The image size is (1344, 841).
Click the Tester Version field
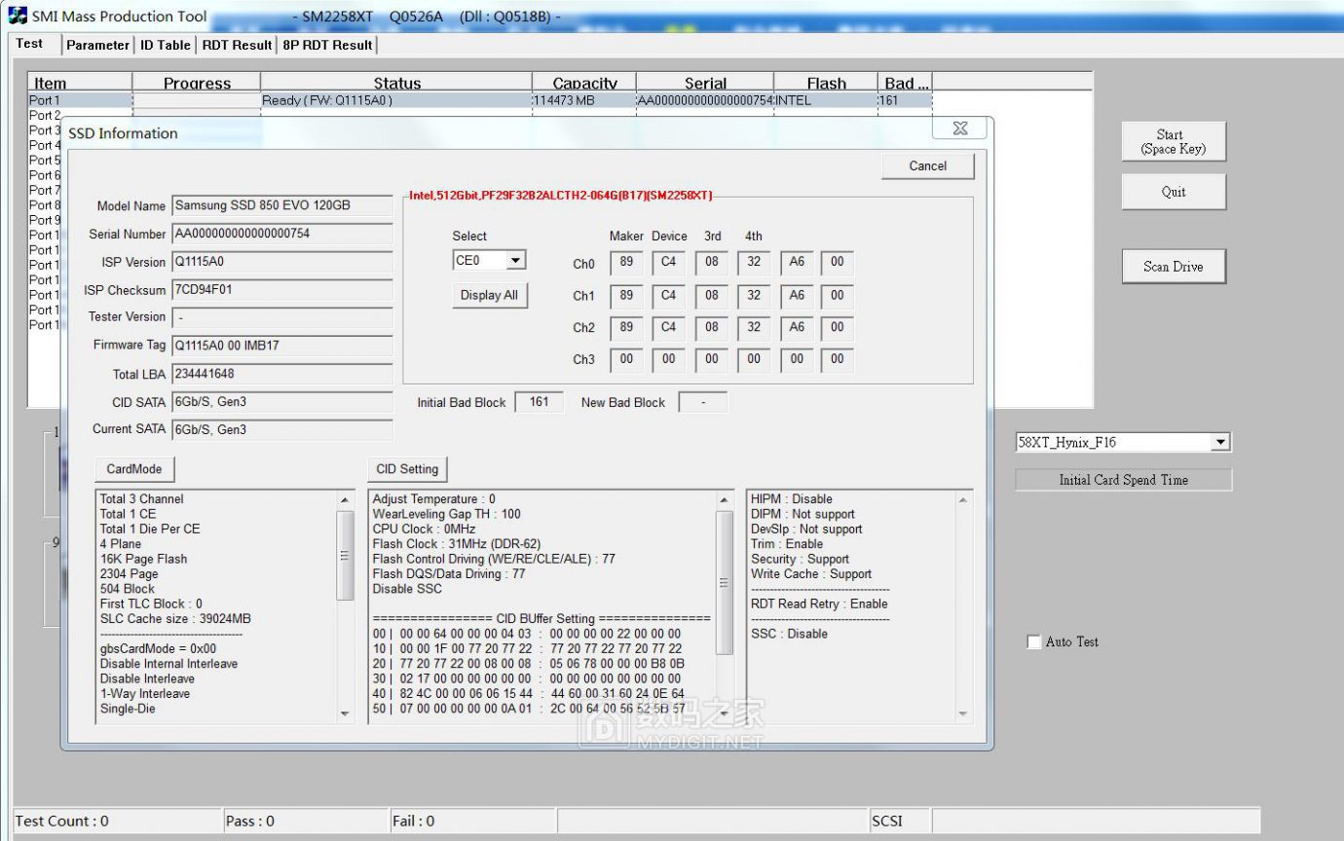point(282,317)
